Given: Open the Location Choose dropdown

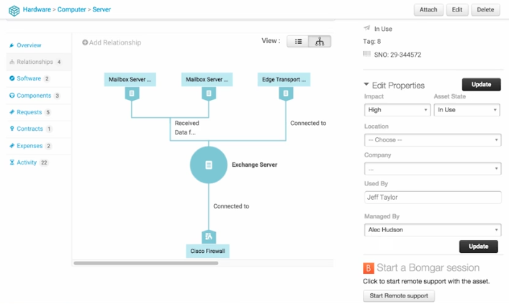Looking at the screenshot, I should [x=433, y=140].
